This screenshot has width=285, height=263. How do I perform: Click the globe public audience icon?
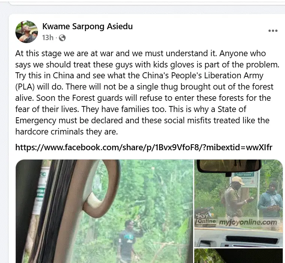pyautogui.click(x=62, y=38)
